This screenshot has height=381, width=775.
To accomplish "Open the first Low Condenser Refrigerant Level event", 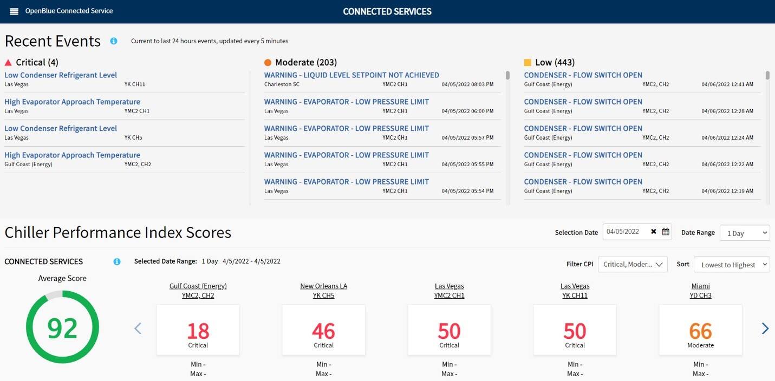I will [61, 75].
